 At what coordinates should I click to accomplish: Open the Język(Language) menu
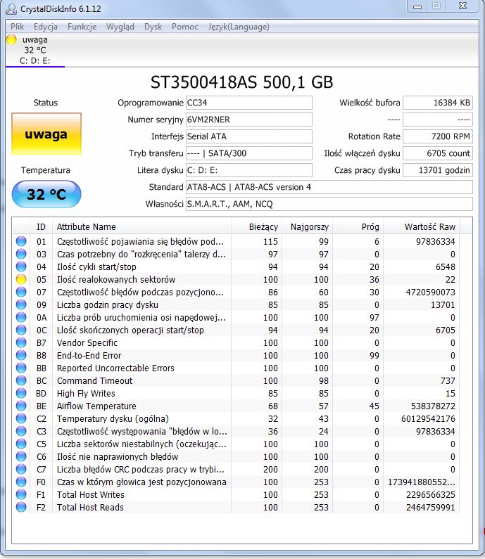point(239,27)
